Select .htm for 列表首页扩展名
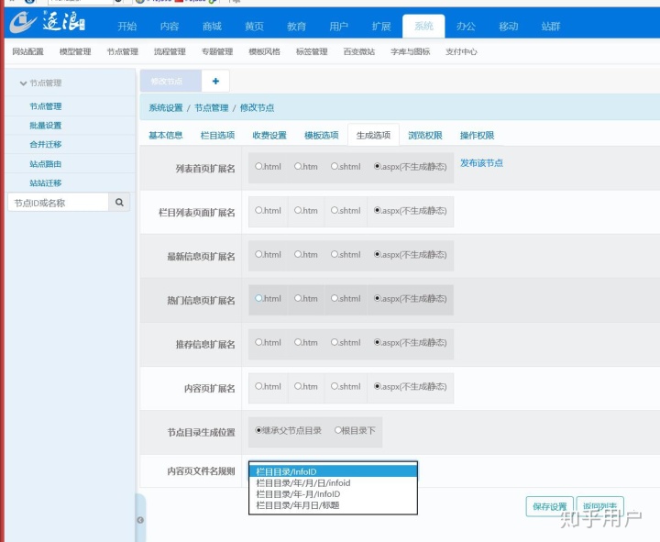Screen dimensions: 660x542 pyautogui.click(x=298, y=166)
